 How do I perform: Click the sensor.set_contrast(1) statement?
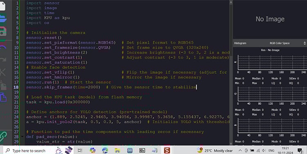(x=54, y=57)
